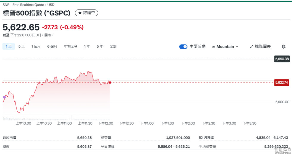Viewport: 292px width, 154px height.
Task: Click the 5,600.00 axis label
Action: (x=282, y=102)
